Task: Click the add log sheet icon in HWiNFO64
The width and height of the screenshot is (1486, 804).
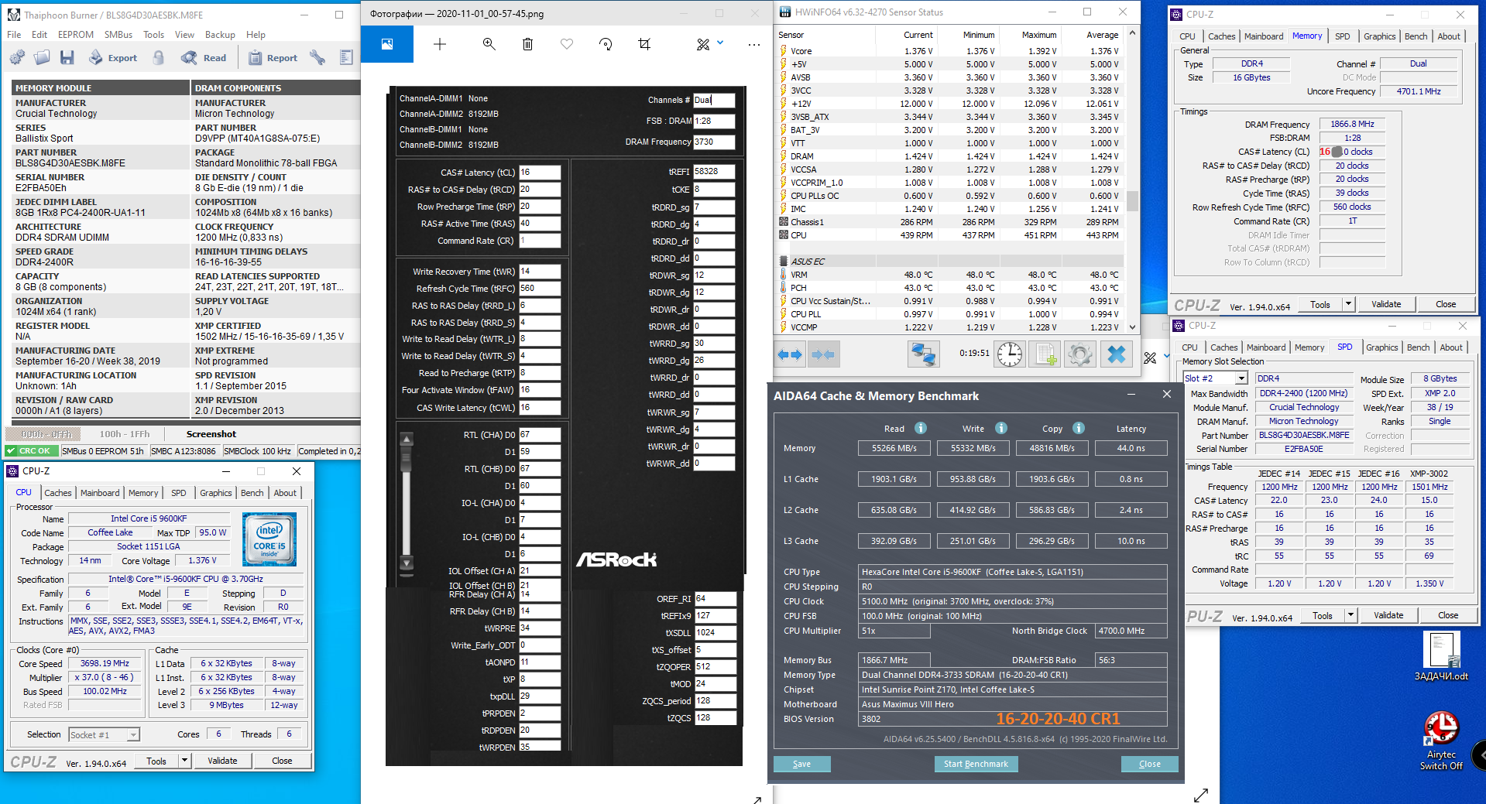Action: (1045, 354)
